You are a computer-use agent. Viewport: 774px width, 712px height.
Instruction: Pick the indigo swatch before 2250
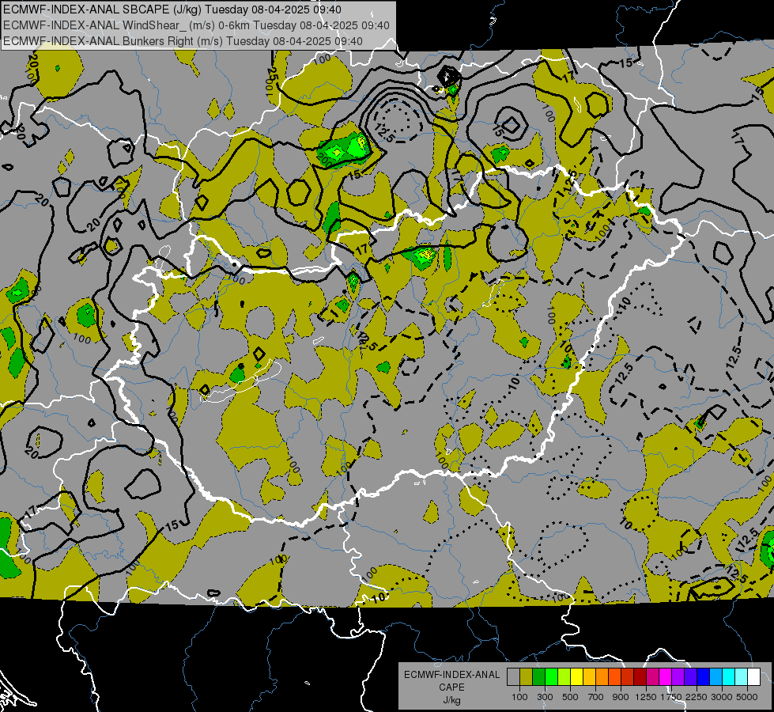(690, 676)
